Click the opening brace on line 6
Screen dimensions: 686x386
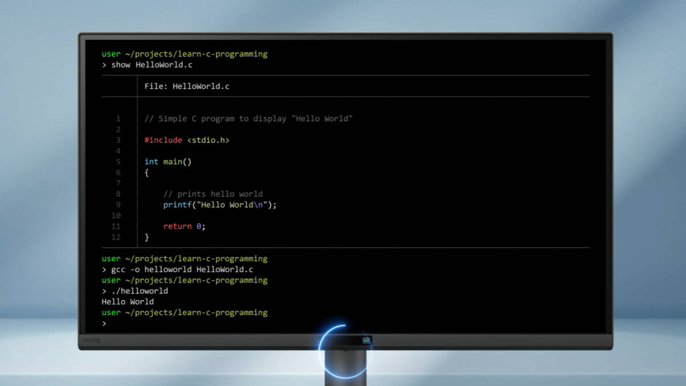(146, 173)
